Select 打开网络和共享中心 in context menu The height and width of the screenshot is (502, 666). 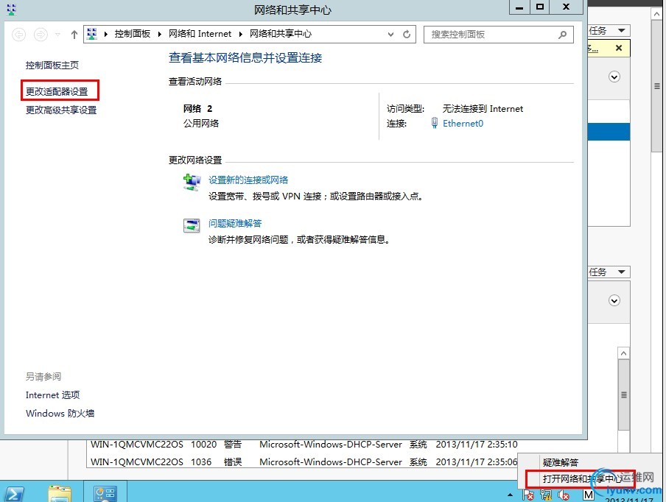pyautogui.click(x=581, y=478)
